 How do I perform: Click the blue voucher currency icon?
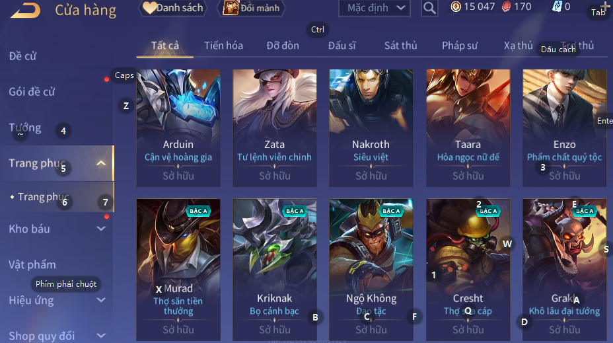point(557,7)
